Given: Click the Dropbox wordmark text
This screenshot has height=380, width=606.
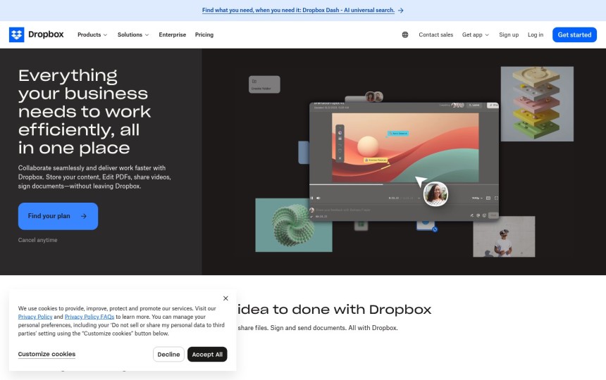Looking at the screenshot, I should pyautogui.click(x=46, y=34).
